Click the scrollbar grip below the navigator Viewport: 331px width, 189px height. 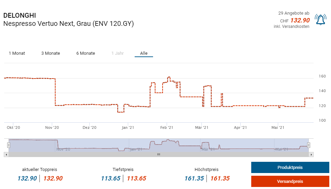point(158,154)
